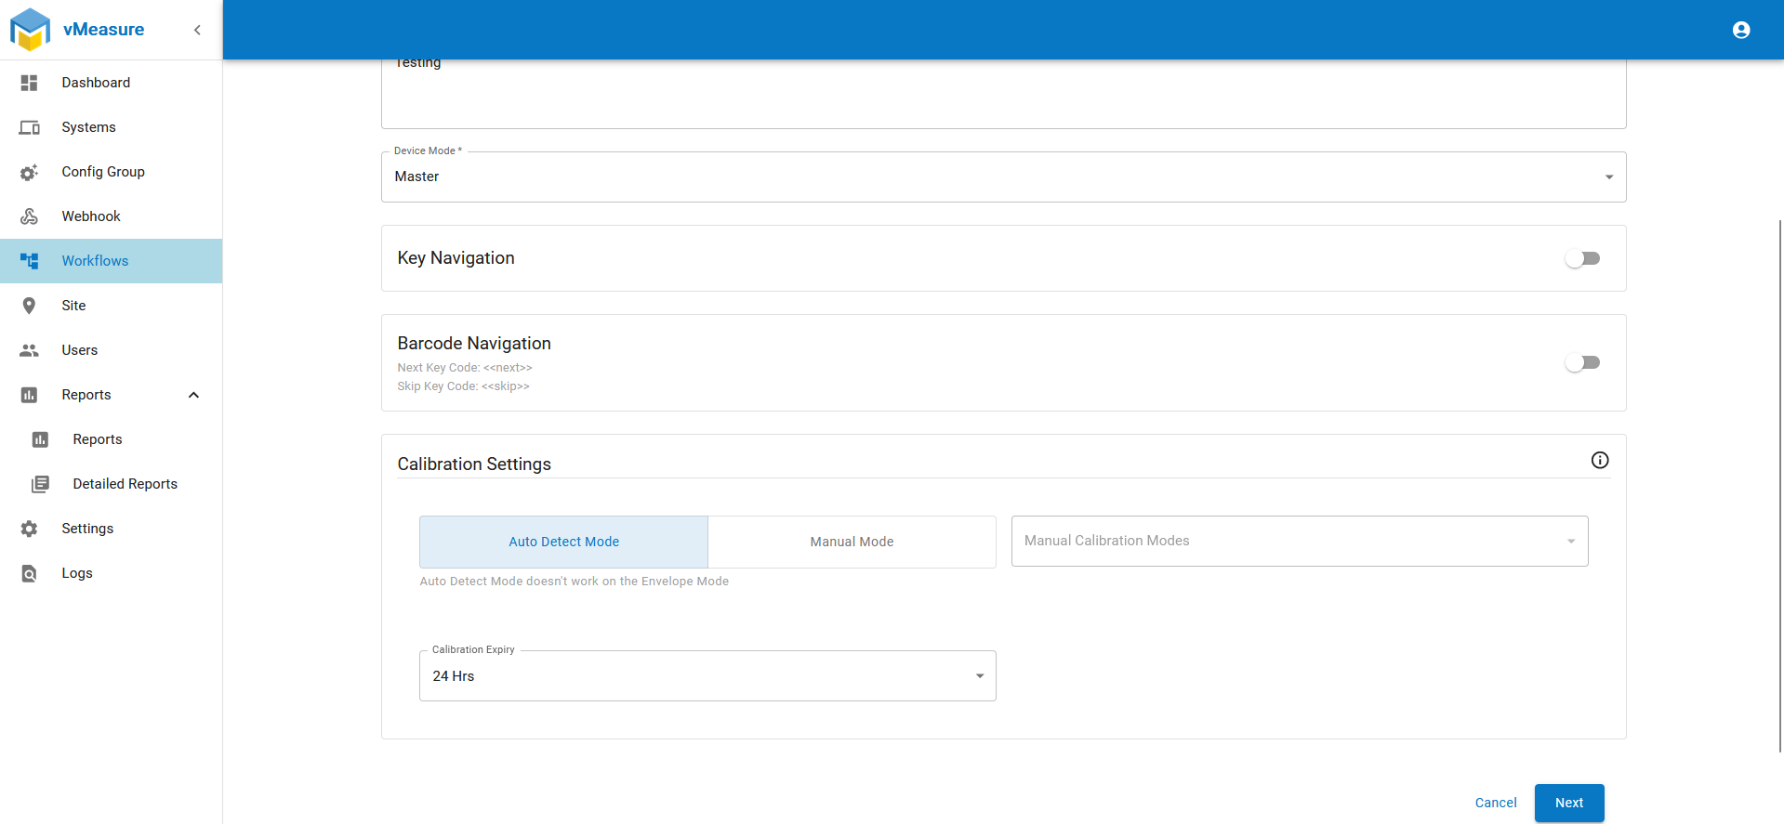Click the Dashboard grid icon
1784x824 pixels.
pos(30,83)
